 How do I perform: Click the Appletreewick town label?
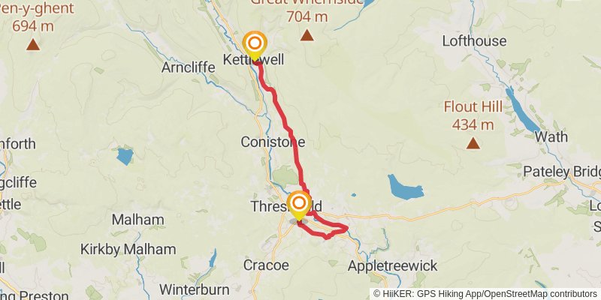click(x=392, y=265)
